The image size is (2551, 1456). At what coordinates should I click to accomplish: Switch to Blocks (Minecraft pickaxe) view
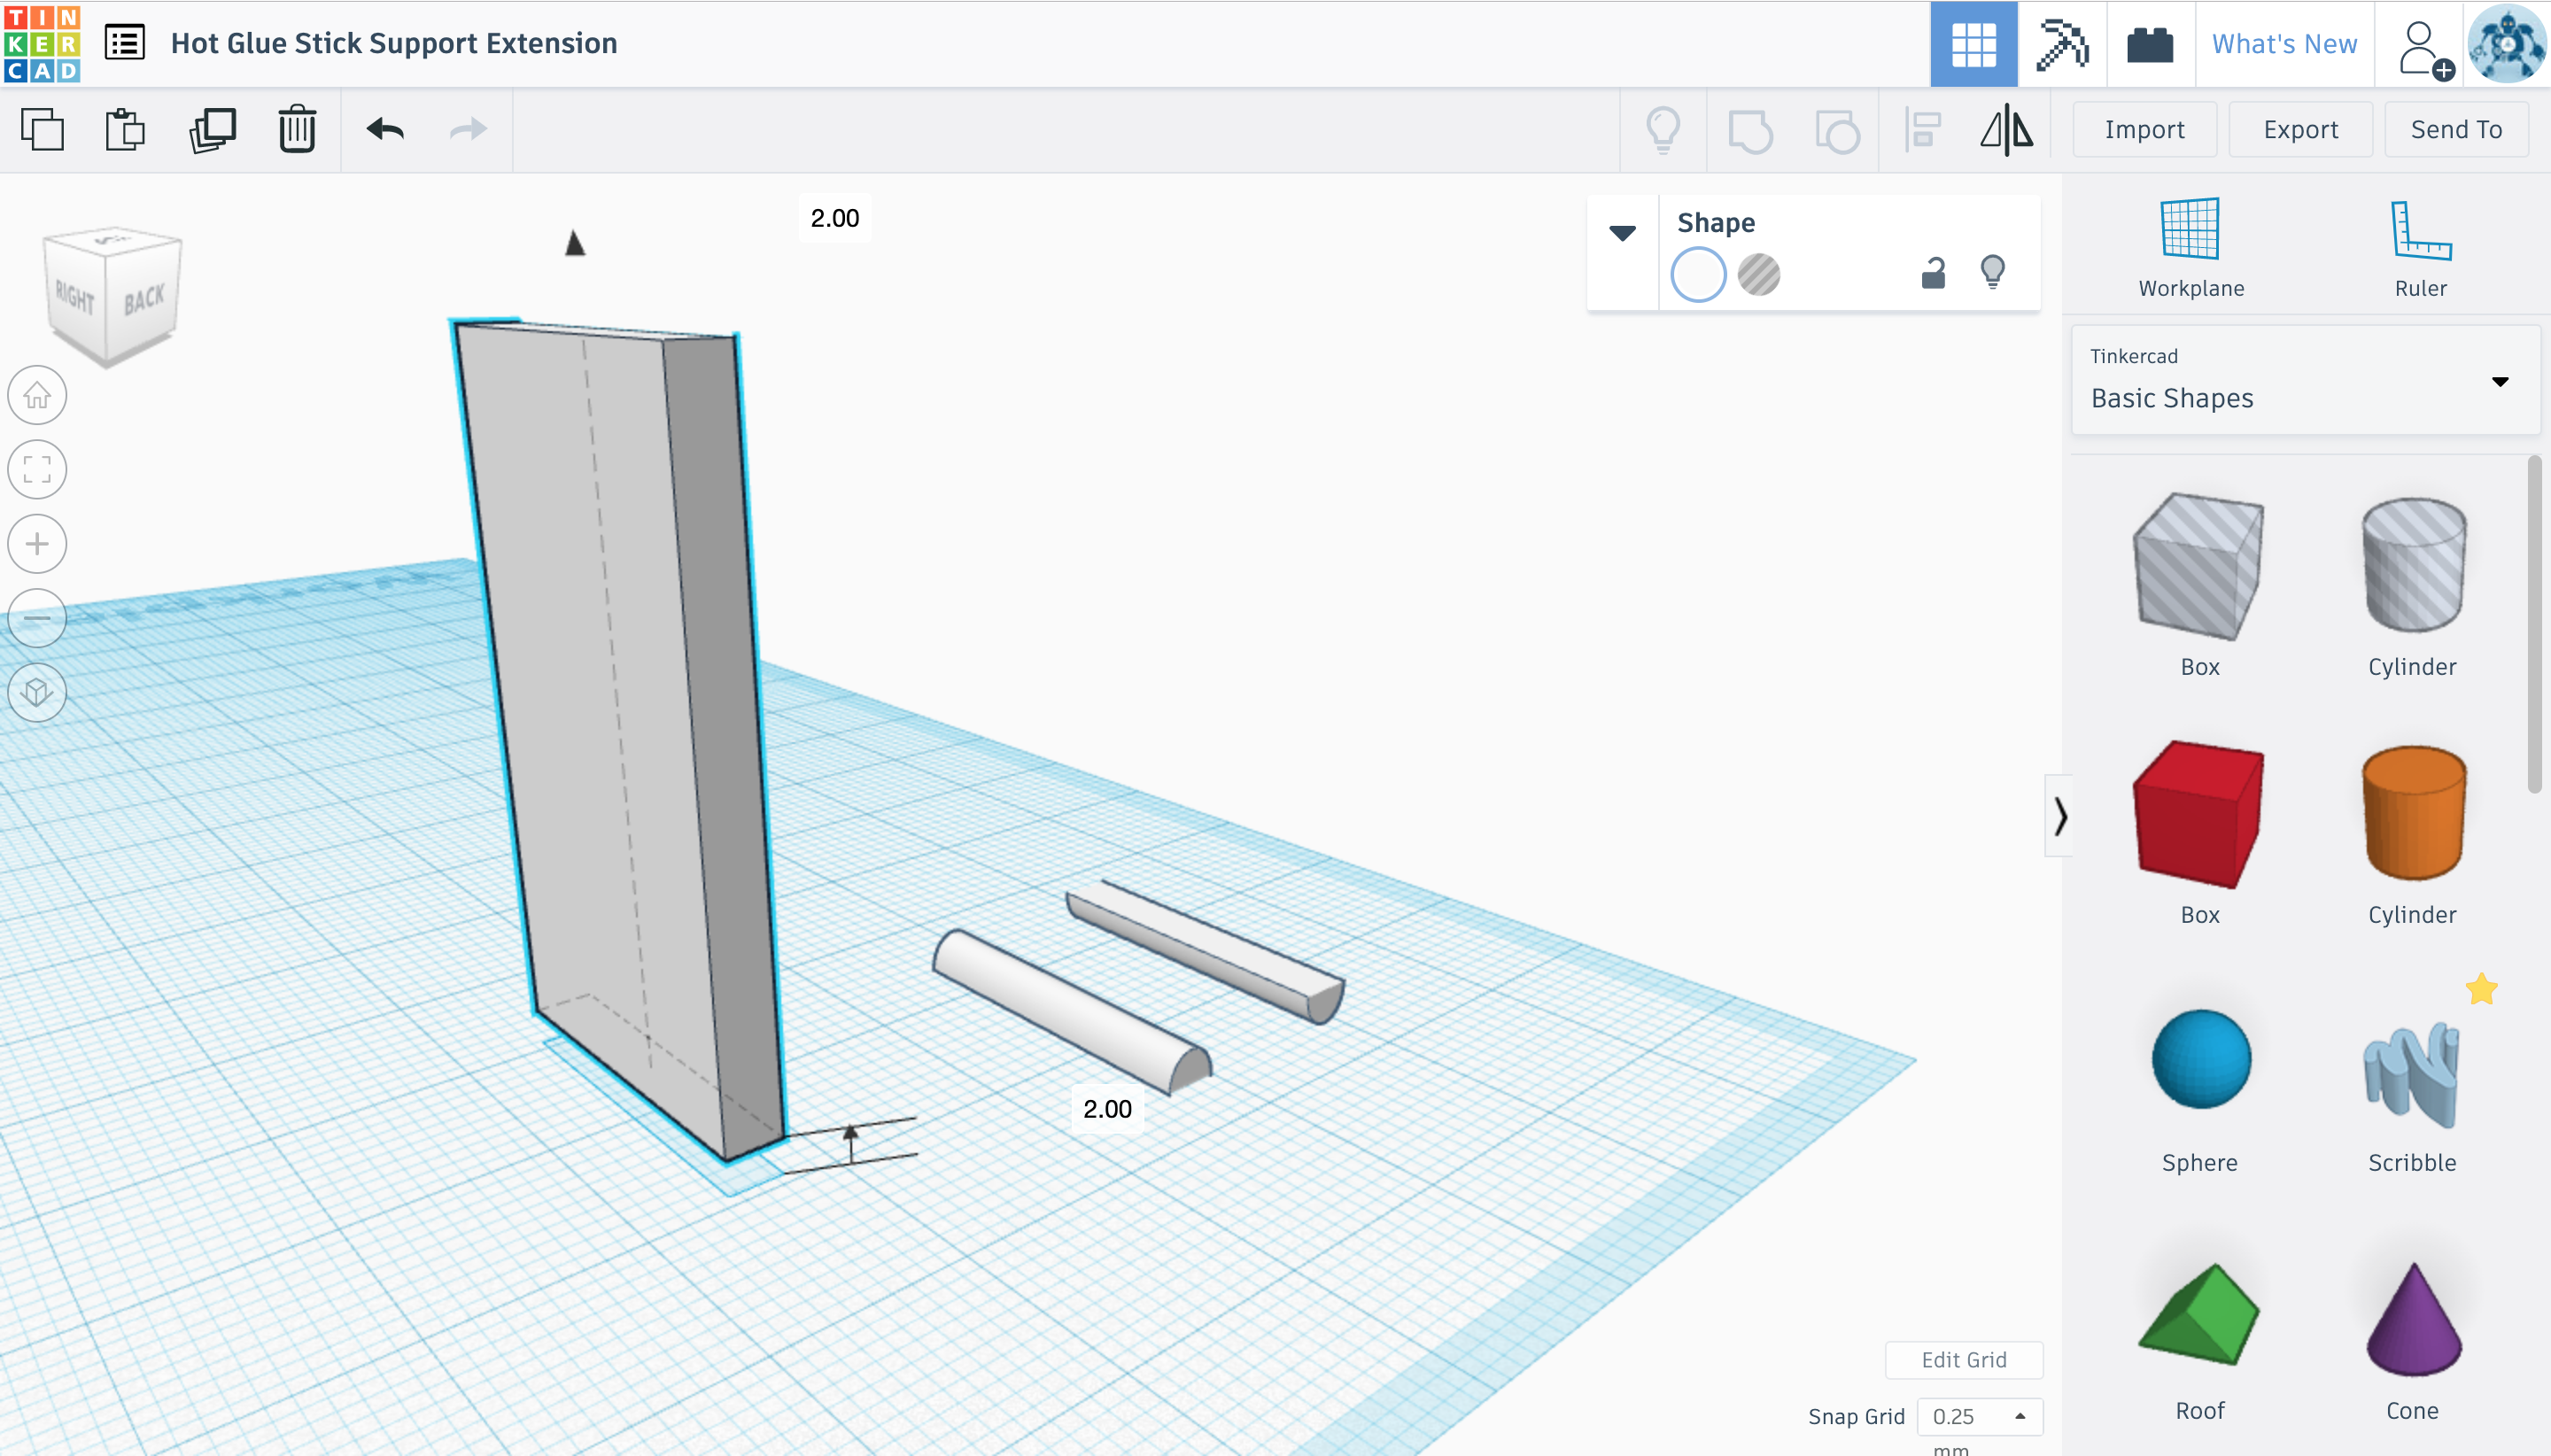pyautogui.click(x=2062, y=44)
